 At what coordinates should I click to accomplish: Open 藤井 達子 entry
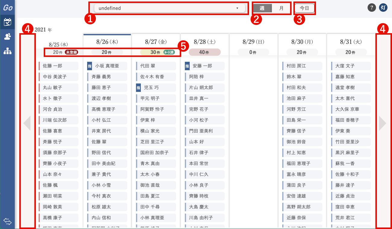[351, 185]
